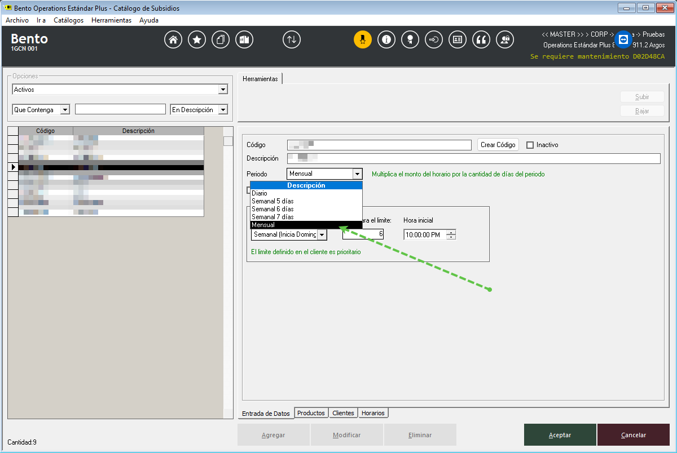Collapse the Periodo dropdown arrow
677x453 pixels.
357,174
